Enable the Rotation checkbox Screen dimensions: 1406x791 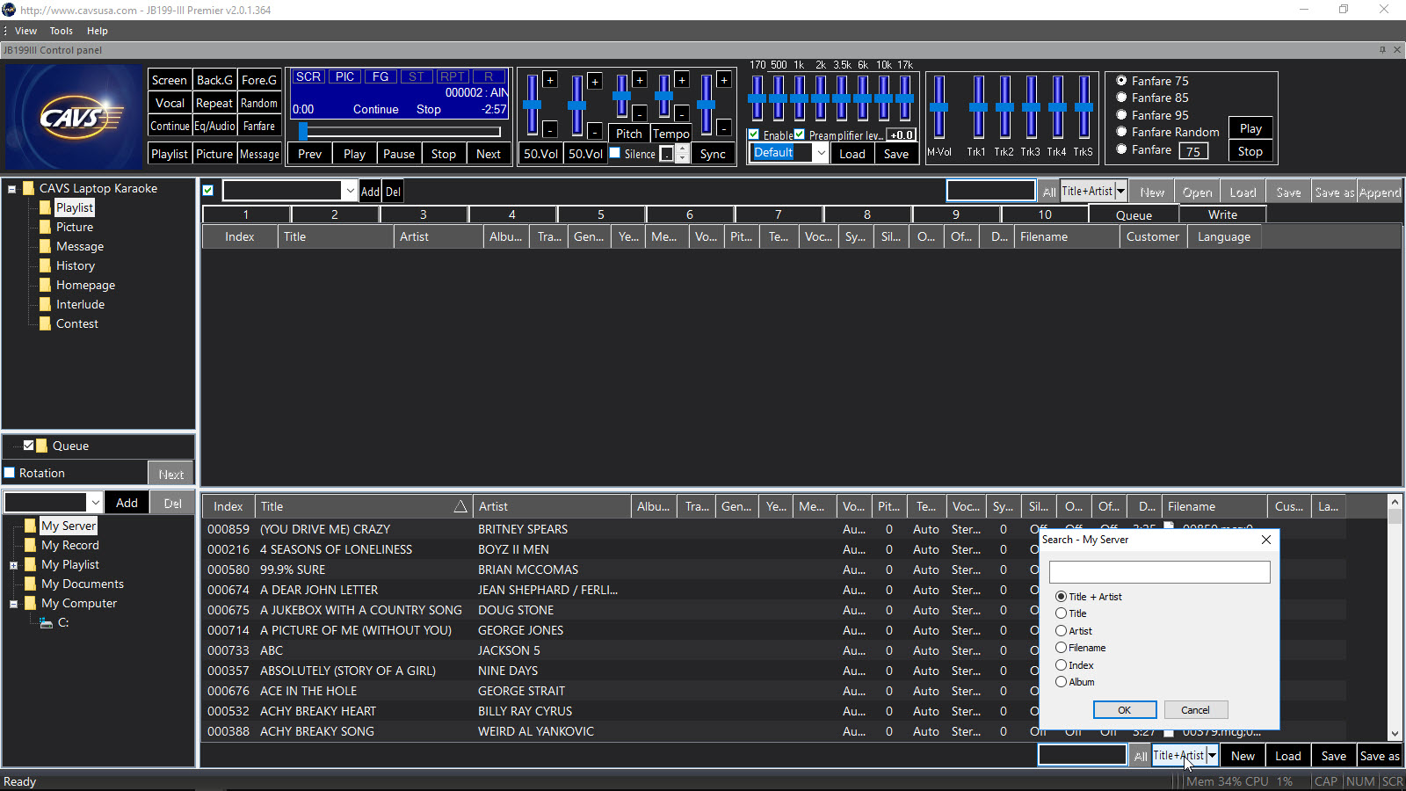point(10,473)
